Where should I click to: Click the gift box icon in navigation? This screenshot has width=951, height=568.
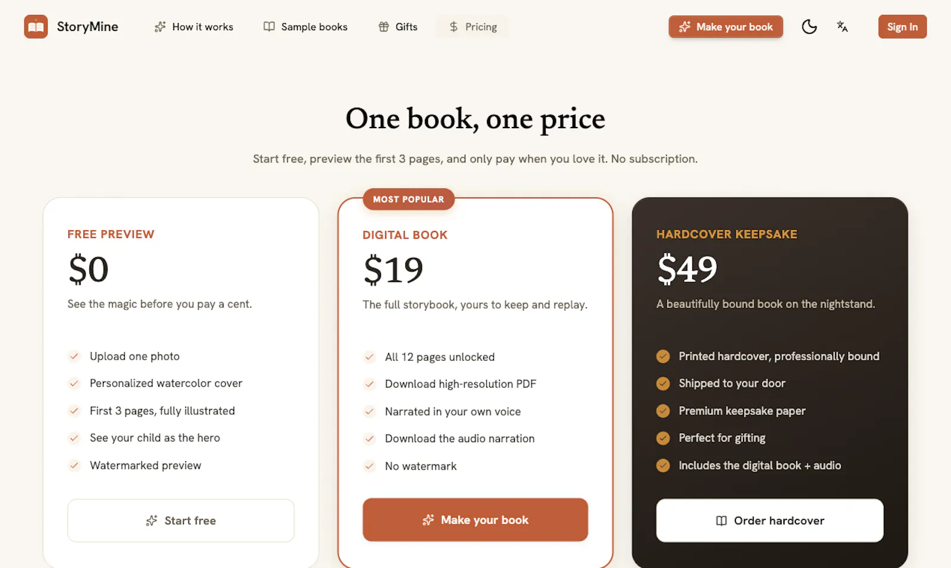click(383, 27)
